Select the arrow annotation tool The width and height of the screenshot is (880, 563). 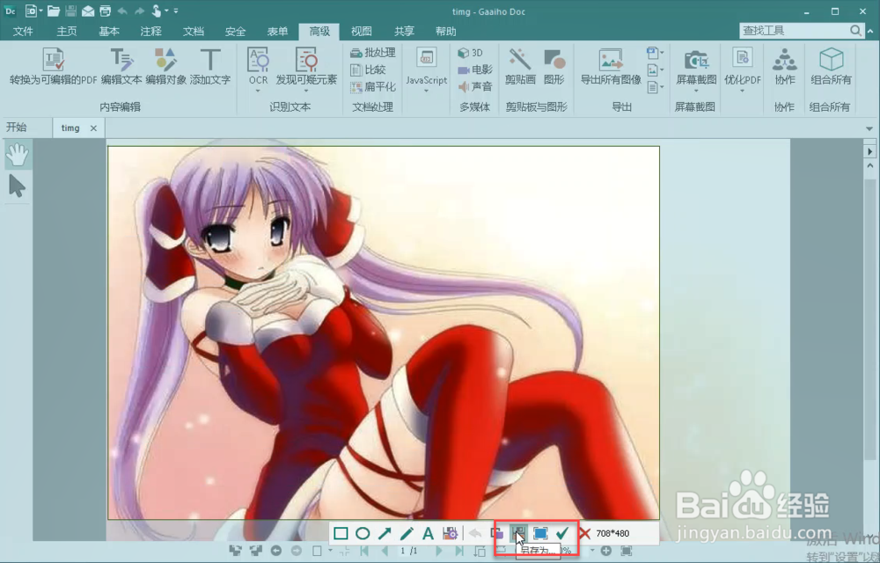point(385,533)
